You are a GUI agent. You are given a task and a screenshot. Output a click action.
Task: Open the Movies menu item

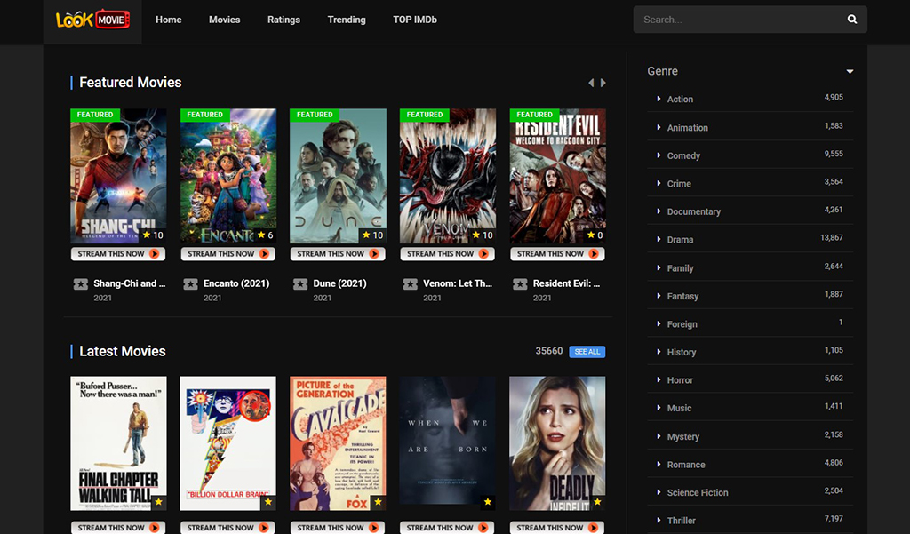(x=225, y=20)
